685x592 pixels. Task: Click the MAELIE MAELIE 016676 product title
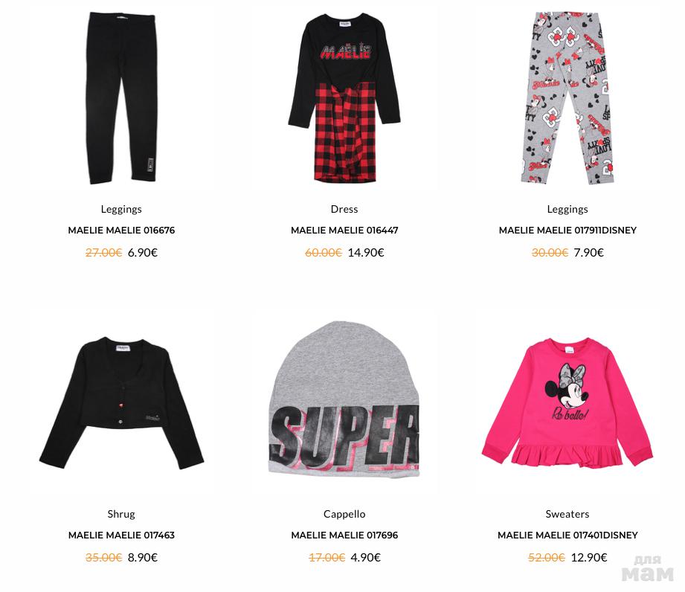[121, 231]
